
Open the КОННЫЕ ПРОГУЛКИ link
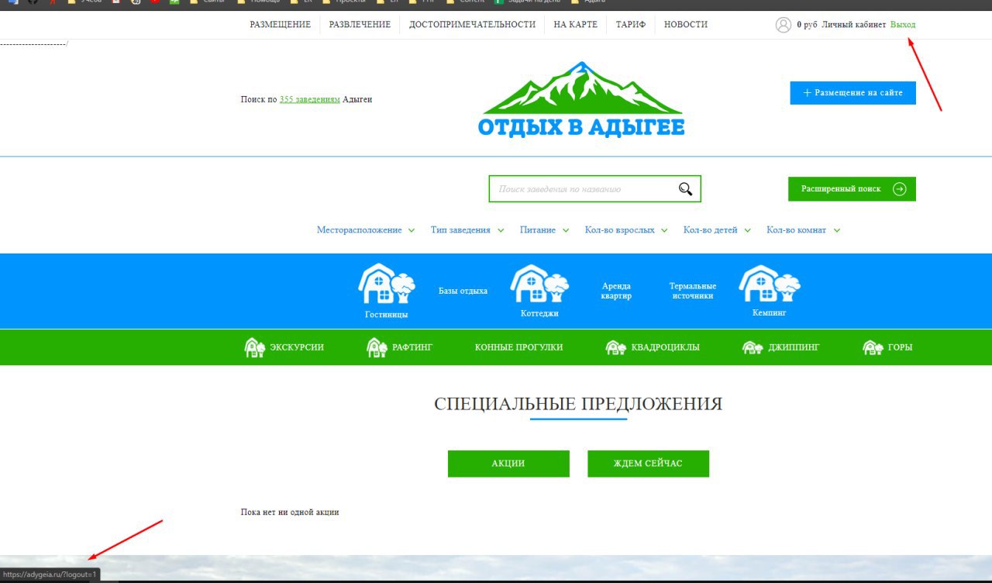coord(518,347)
